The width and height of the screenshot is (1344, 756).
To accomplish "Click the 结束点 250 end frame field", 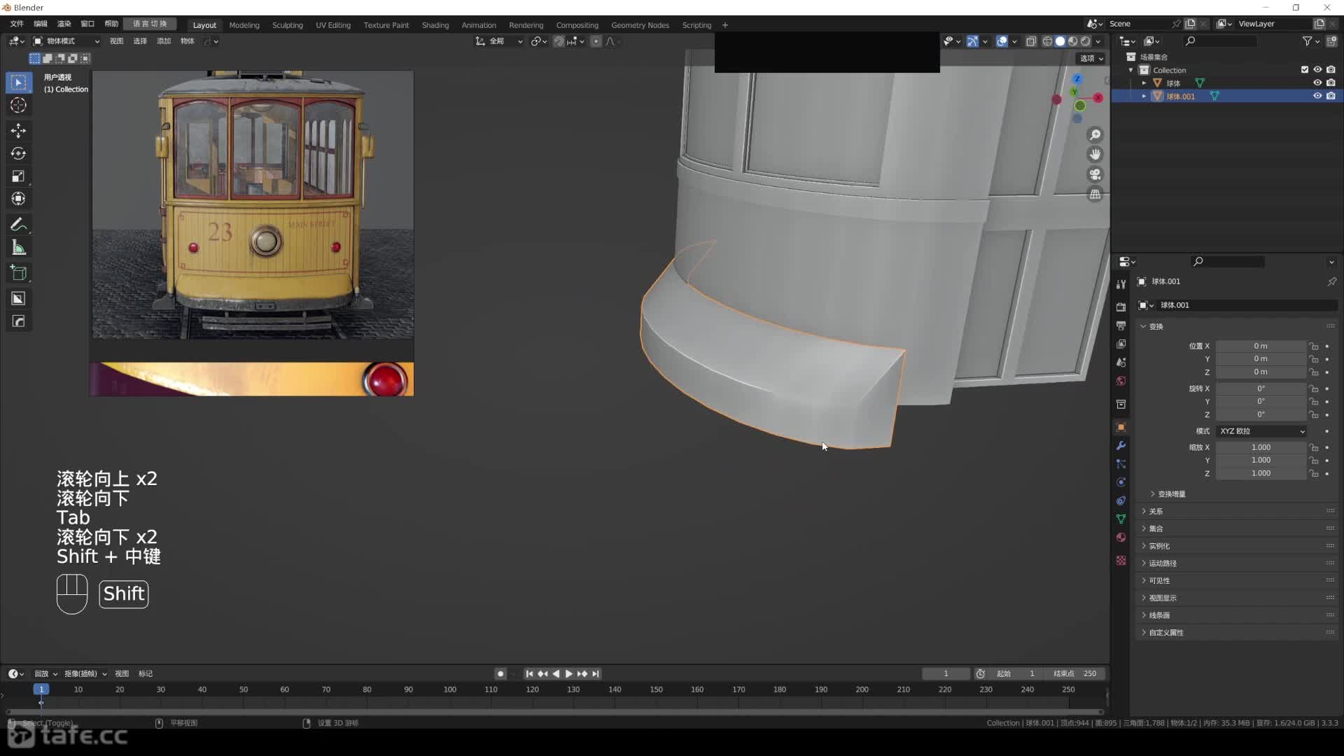I will [x=1075, y=674].
